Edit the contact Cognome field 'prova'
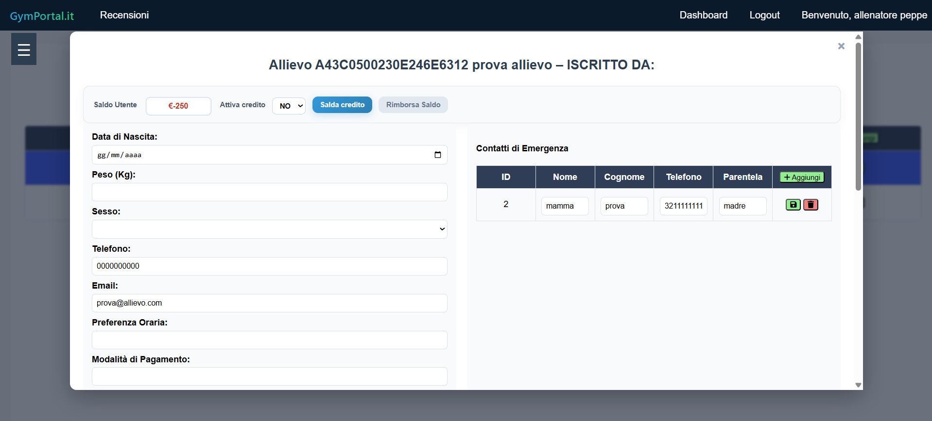The height and width of the screenshot is (421, 932). (624, 206)
